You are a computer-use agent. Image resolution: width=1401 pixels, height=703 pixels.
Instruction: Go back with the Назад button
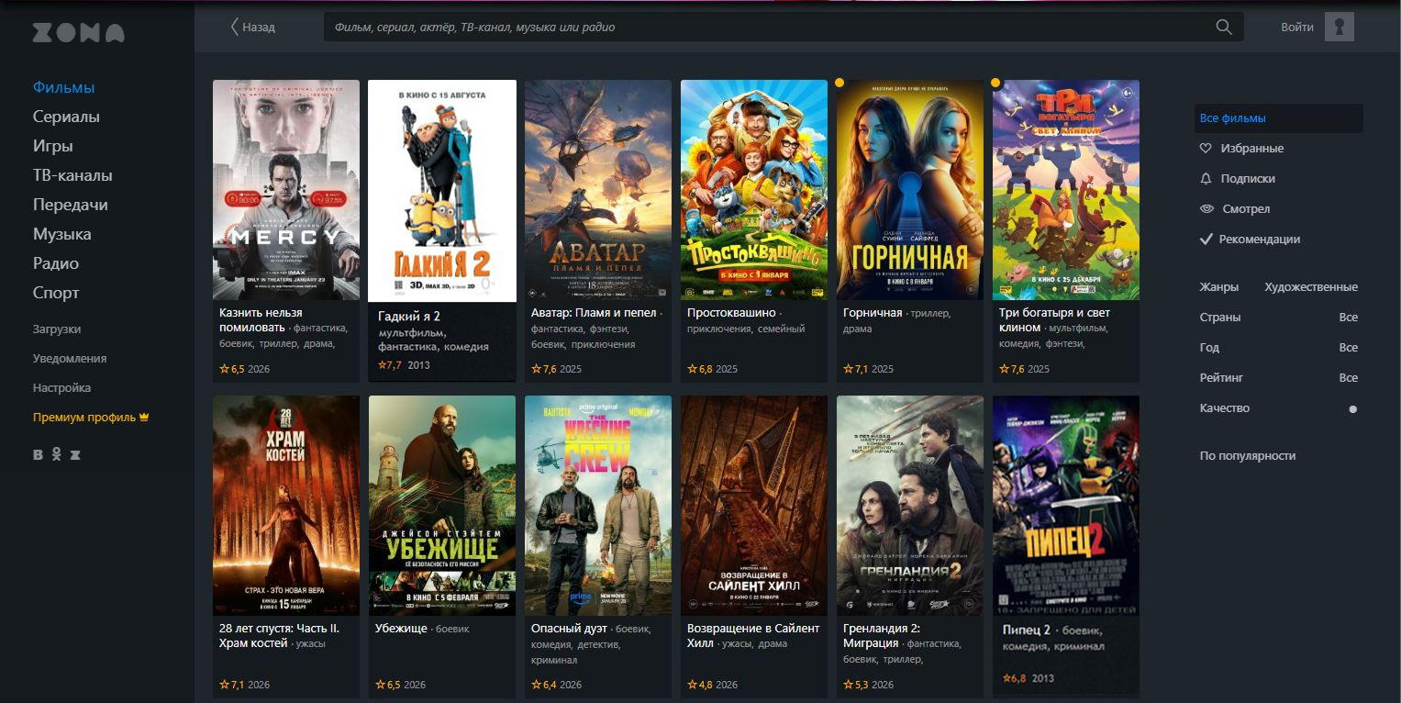coord(252,28)
